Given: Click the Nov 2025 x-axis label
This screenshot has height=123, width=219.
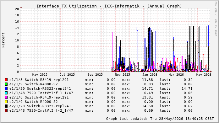Looking at the screenshot, I should [x=123, y=75].
